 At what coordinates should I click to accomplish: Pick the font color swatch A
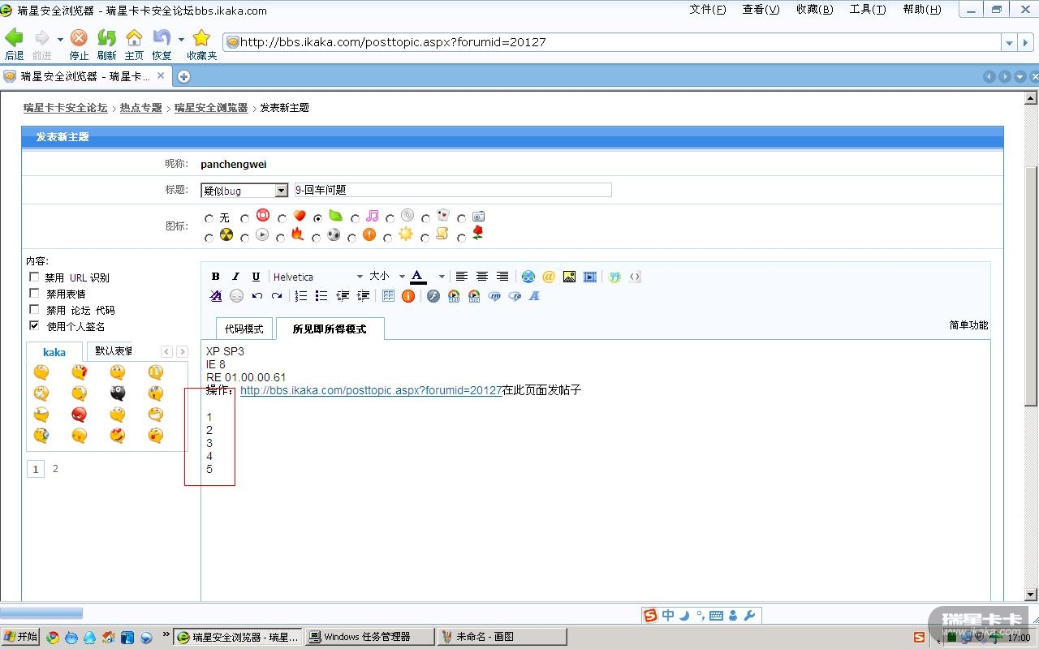click(417, 277)
